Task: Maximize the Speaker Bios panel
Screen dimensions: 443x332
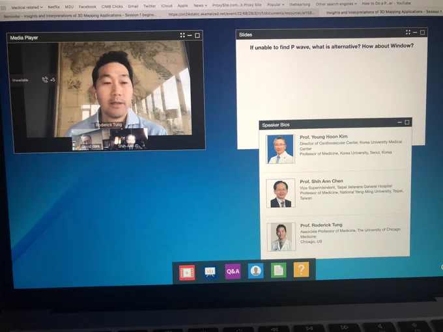Action: 407,122
